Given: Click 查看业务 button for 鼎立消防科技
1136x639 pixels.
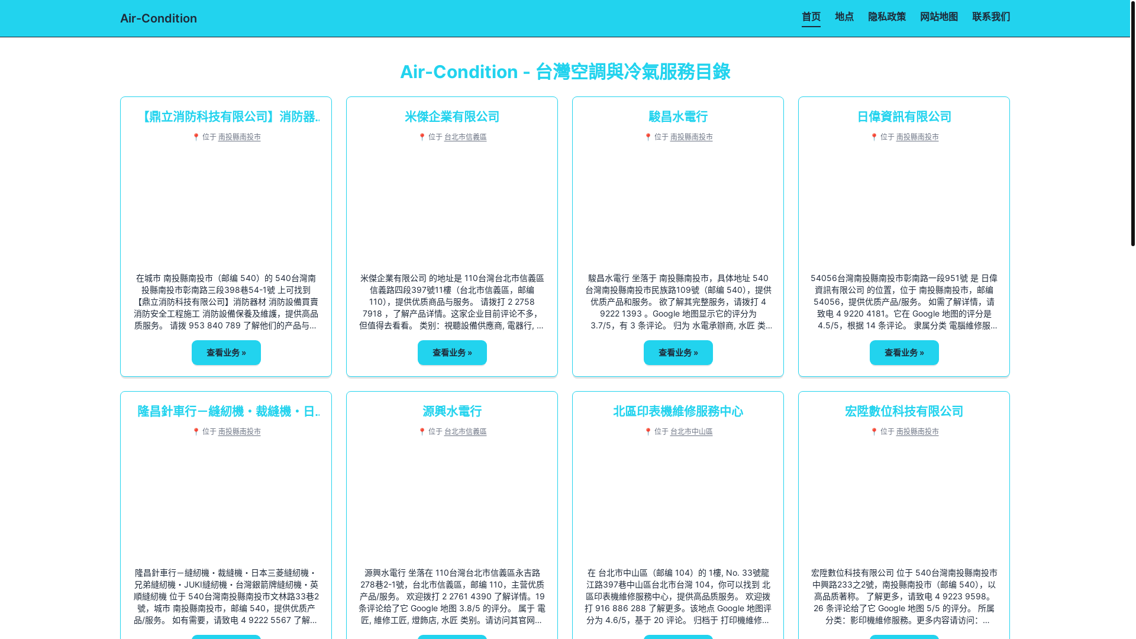Looking at the screenshot, I should (226, 353).
